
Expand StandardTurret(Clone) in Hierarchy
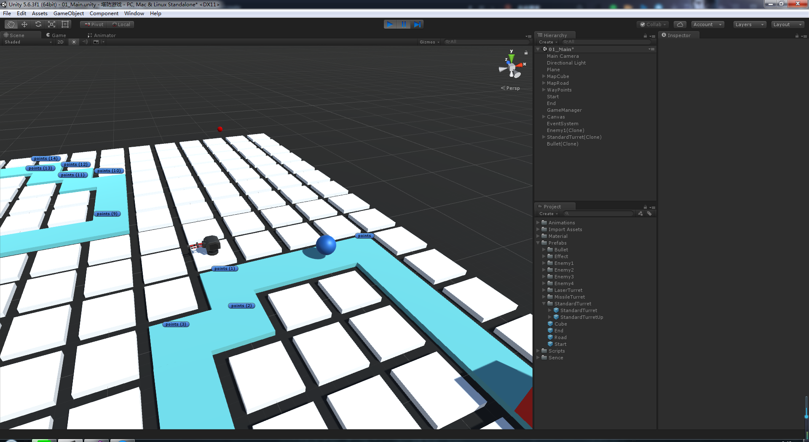pos(544,137)
